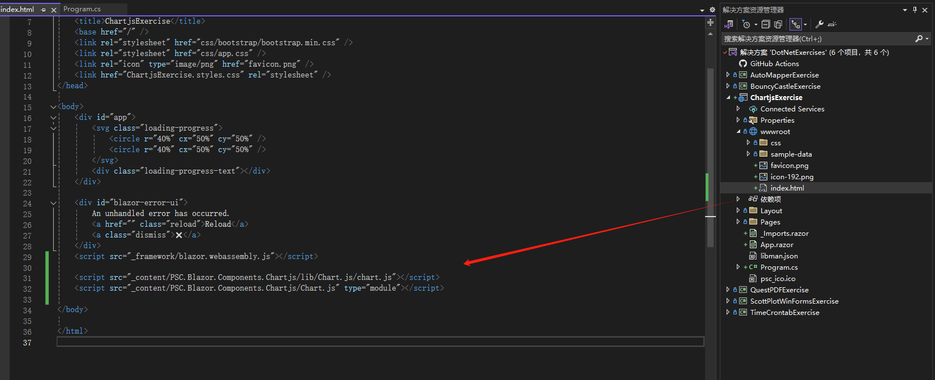Click the Show All Files icon
Viewport: 935px width, 380px height.
tap(778, 24)
